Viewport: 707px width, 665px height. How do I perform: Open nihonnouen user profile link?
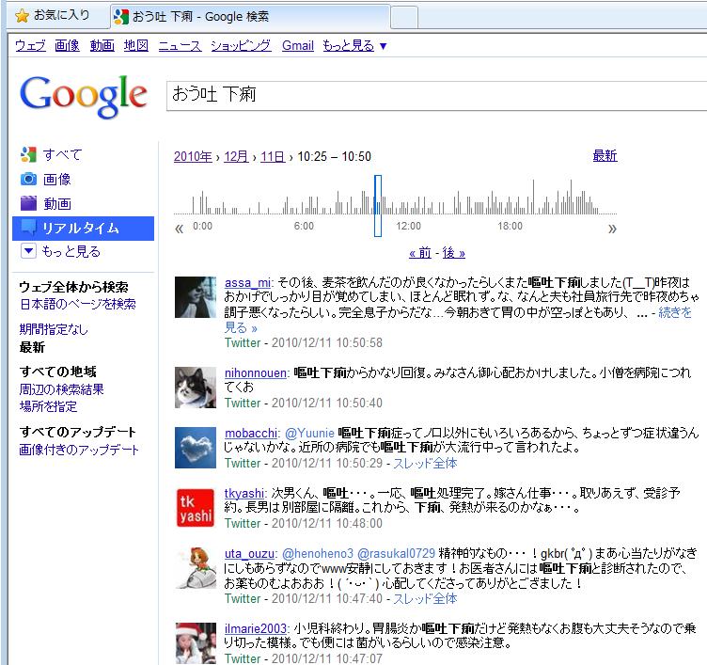click(x=256, y=373)
